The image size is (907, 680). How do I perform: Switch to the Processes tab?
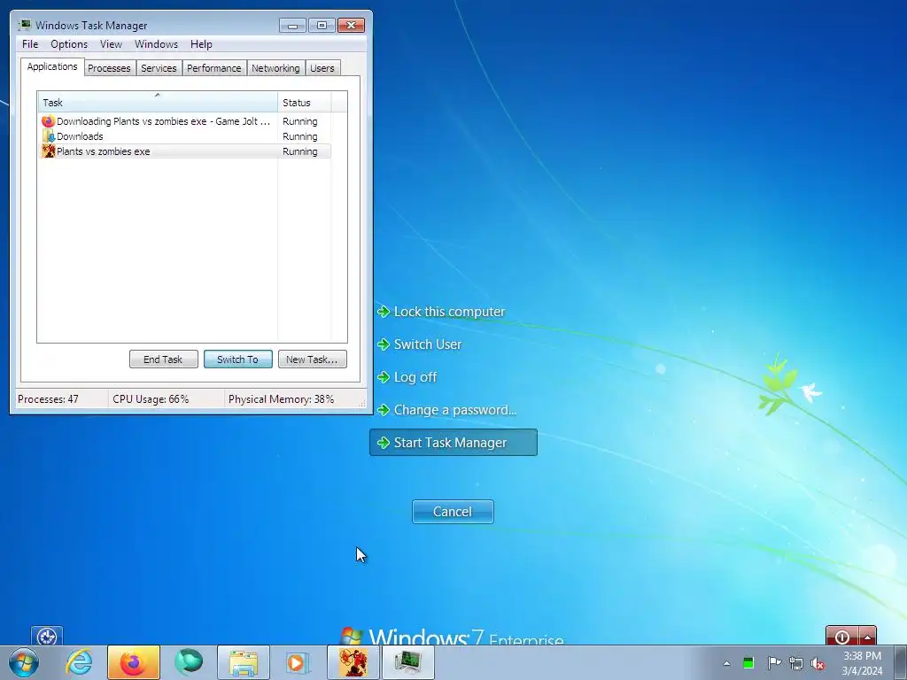pyautogui.click(x=109, y=68)
